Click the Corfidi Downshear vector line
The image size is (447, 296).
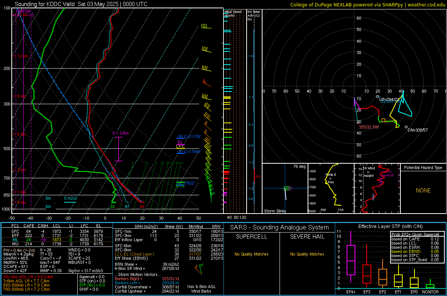point(147,287)
